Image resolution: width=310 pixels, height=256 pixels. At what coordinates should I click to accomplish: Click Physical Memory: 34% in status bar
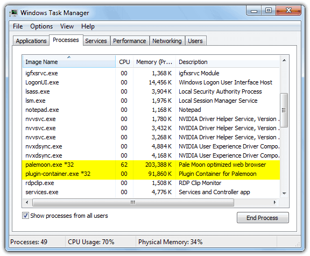[170, 242]
